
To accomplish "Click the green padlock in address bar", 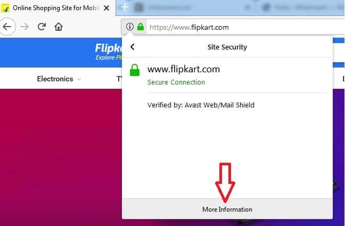I will click(141, 27).
